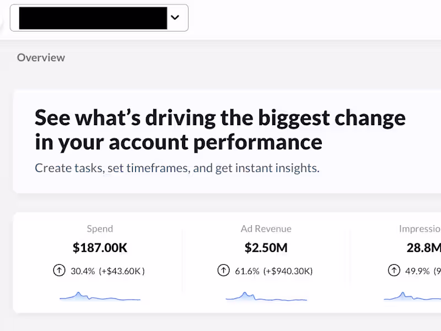The image size is (441, 331).
Task: Click the 28.8M impressions value
Action: [424, 248]
